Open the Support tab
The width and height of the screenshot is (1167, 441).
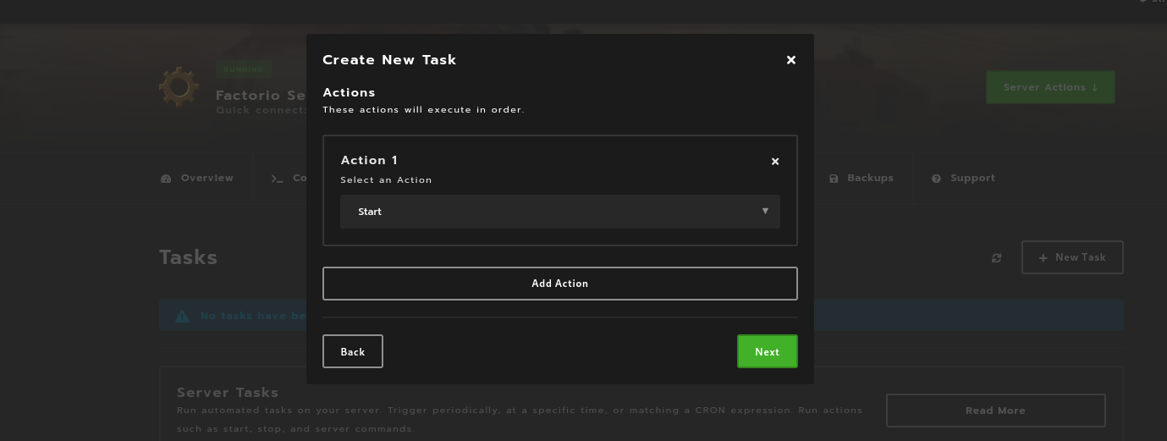click(963, 178)
